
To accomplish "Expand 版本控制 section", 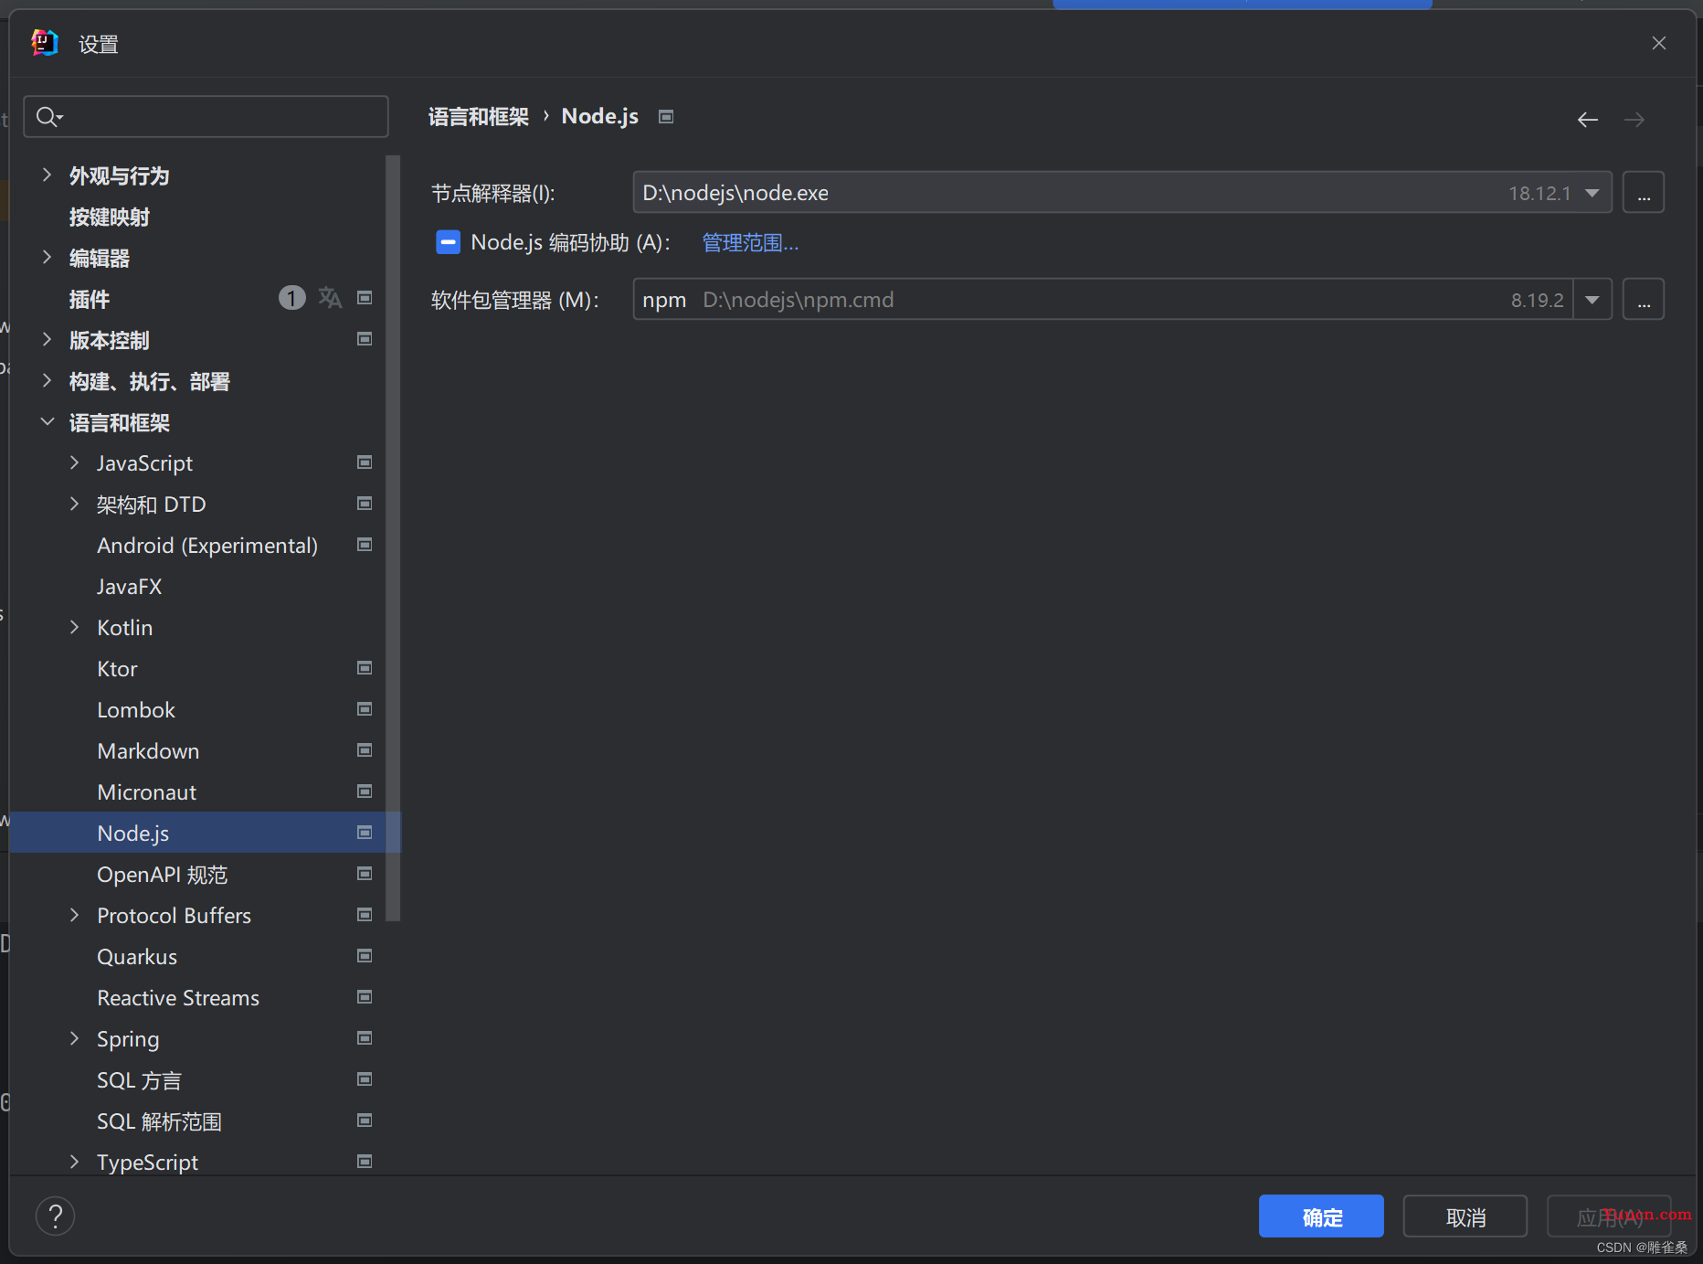I will (x=47, y=339).
